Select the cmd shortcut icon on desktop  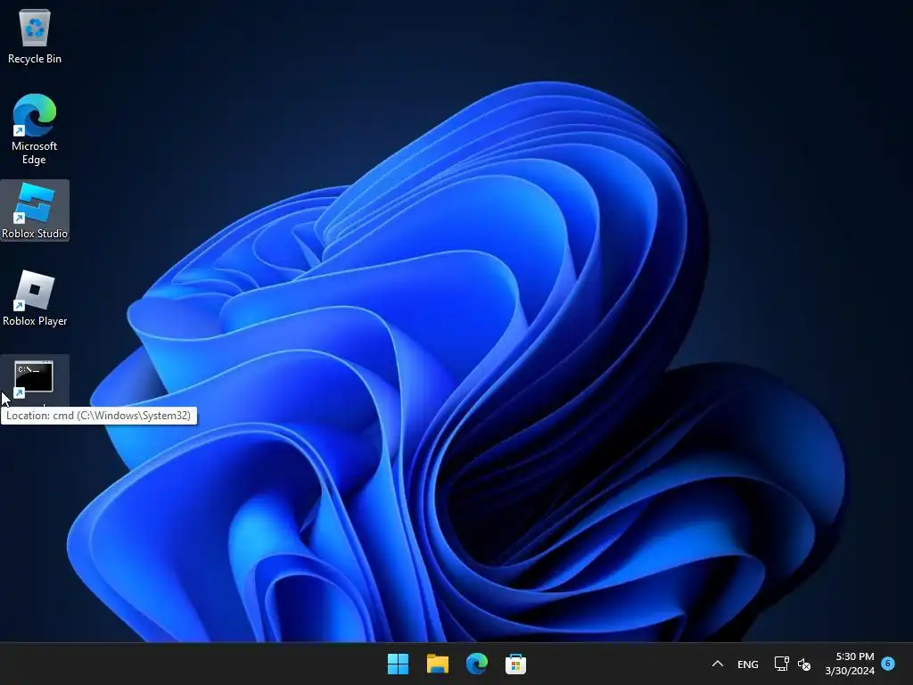click(x=34, y=379)
